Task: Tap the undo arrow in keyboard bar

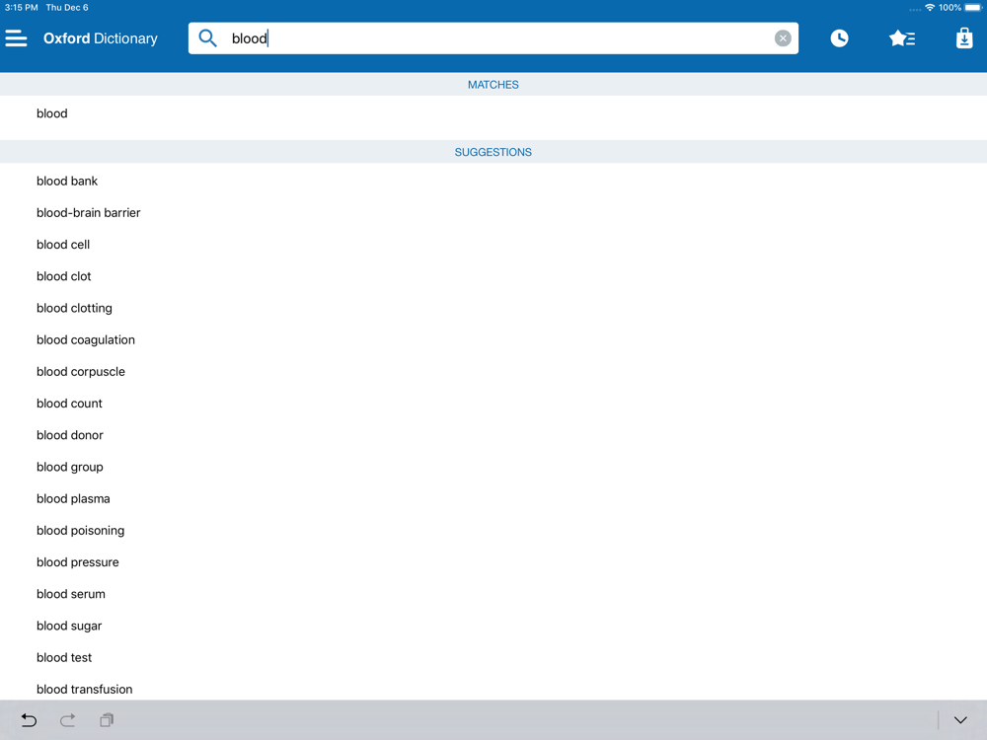Action: (x=29, y=720)
